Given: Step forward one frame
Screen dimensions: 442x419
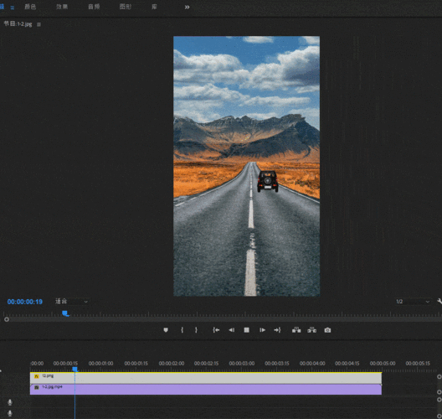Looking at the screenshot, I should 262,330.
